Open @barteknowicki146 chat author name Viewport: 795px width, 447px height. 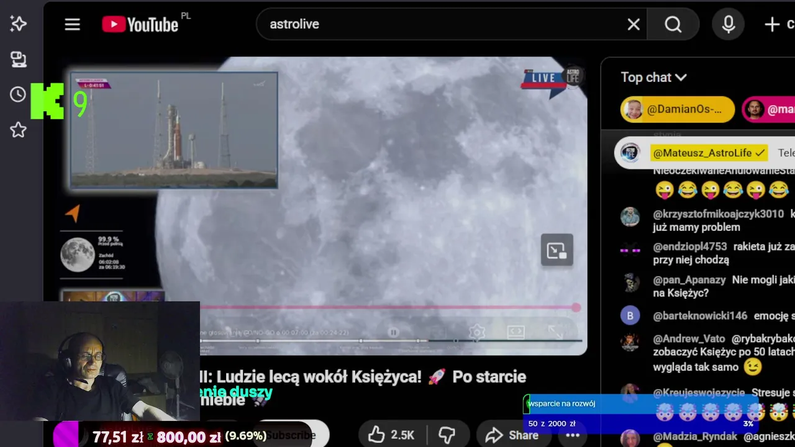click(x=700, y=316)
